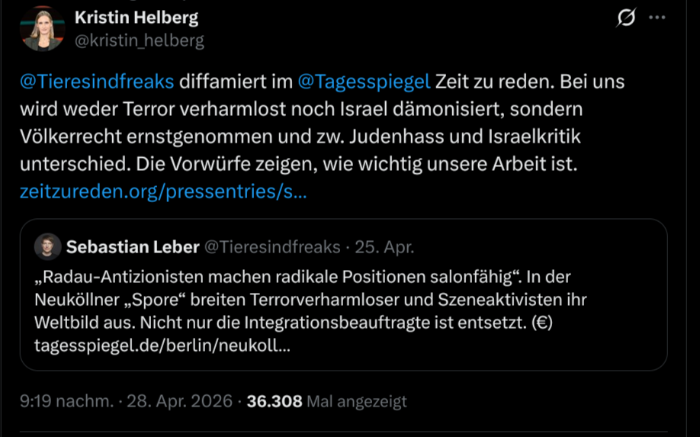Open the 9:19 nachm. timestamp
Image resolution: width=700 pixels, height=437 pixels.
click(x=67, y=401)
